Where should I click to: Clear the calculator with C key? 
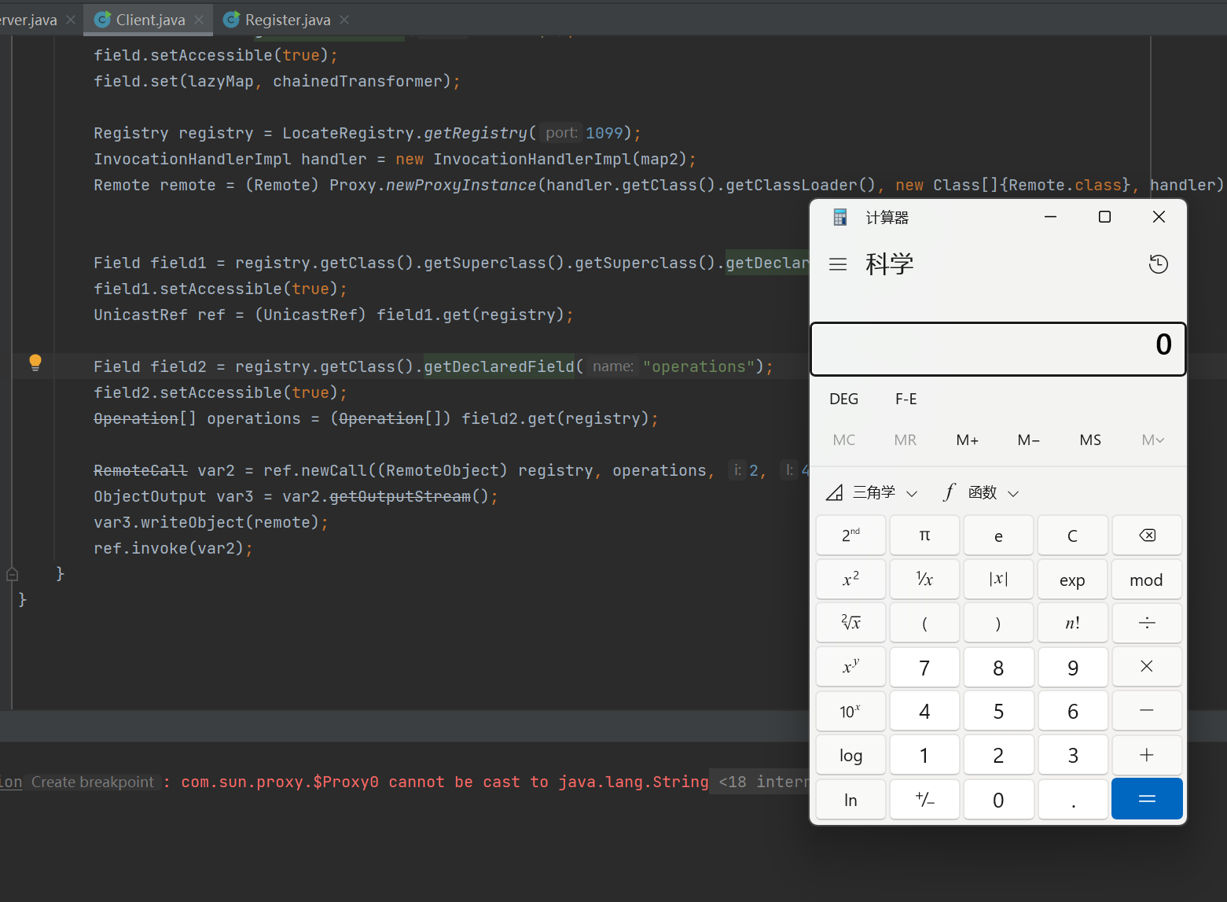pyautogui.click(x=1072, y=536)
